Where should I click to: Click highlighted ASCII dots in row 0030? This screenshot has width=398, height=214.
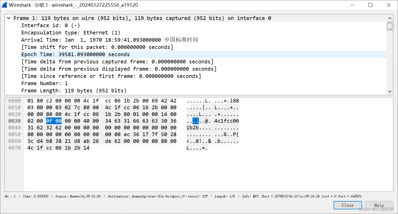click(x=196, y=121)
